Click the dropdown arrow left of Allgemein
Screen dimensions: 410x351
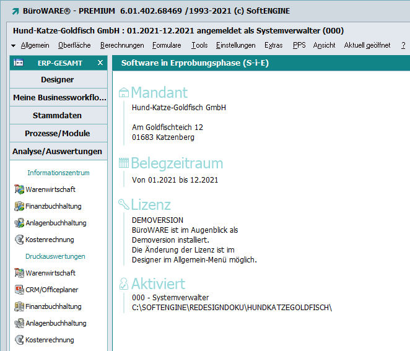[x=14, y=46]
